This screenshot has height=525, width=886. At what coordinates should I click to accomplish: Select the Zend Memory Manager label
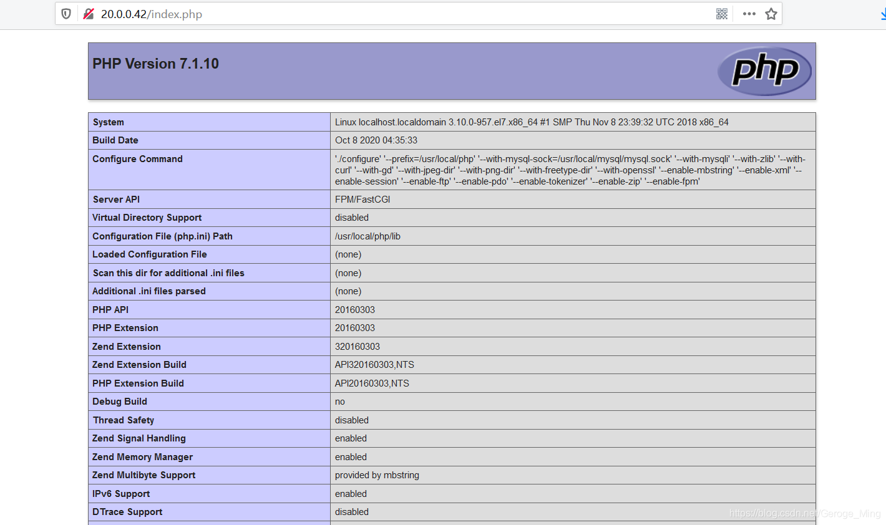pos(143,457)
